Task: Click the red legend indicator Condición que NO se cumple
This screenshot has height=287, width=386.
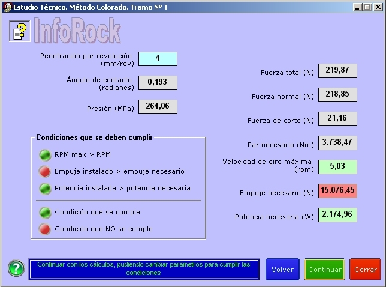Action: click(45, 229)
